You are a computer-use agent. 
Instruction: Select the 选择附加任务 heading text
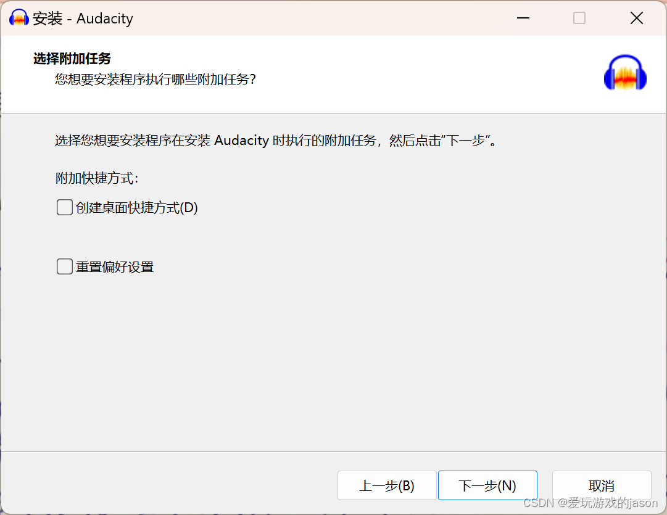pyautogui.click(x=72, y=59)
